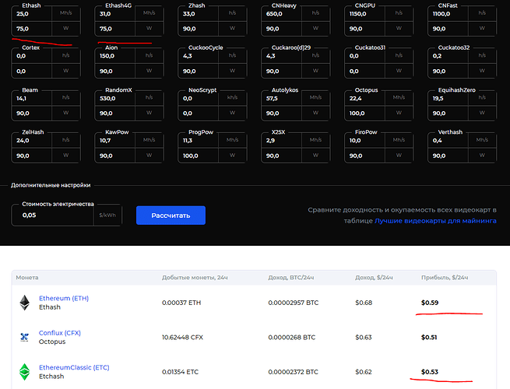Edit the Autolykos hashrate field 57,5
This screenshot has width=510, height=389.
click(282, 99)
